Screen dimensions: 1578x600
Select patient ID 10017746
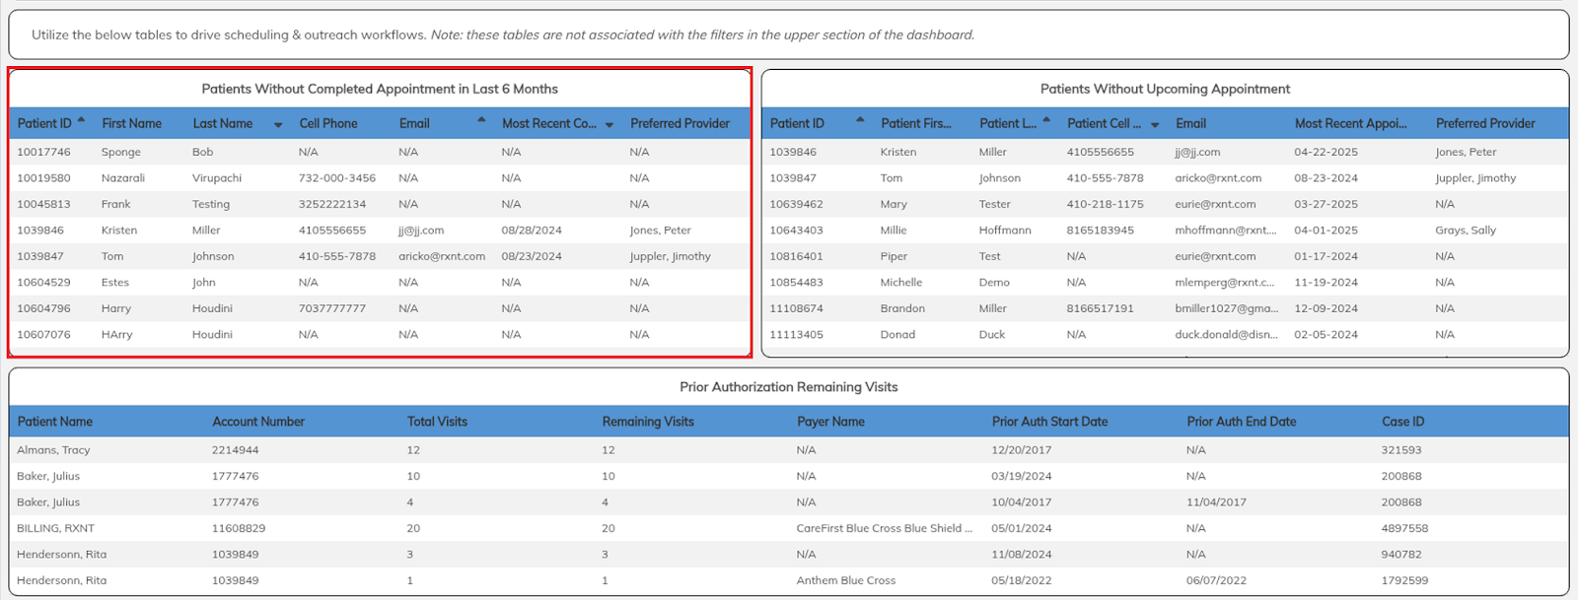(43, 152)
